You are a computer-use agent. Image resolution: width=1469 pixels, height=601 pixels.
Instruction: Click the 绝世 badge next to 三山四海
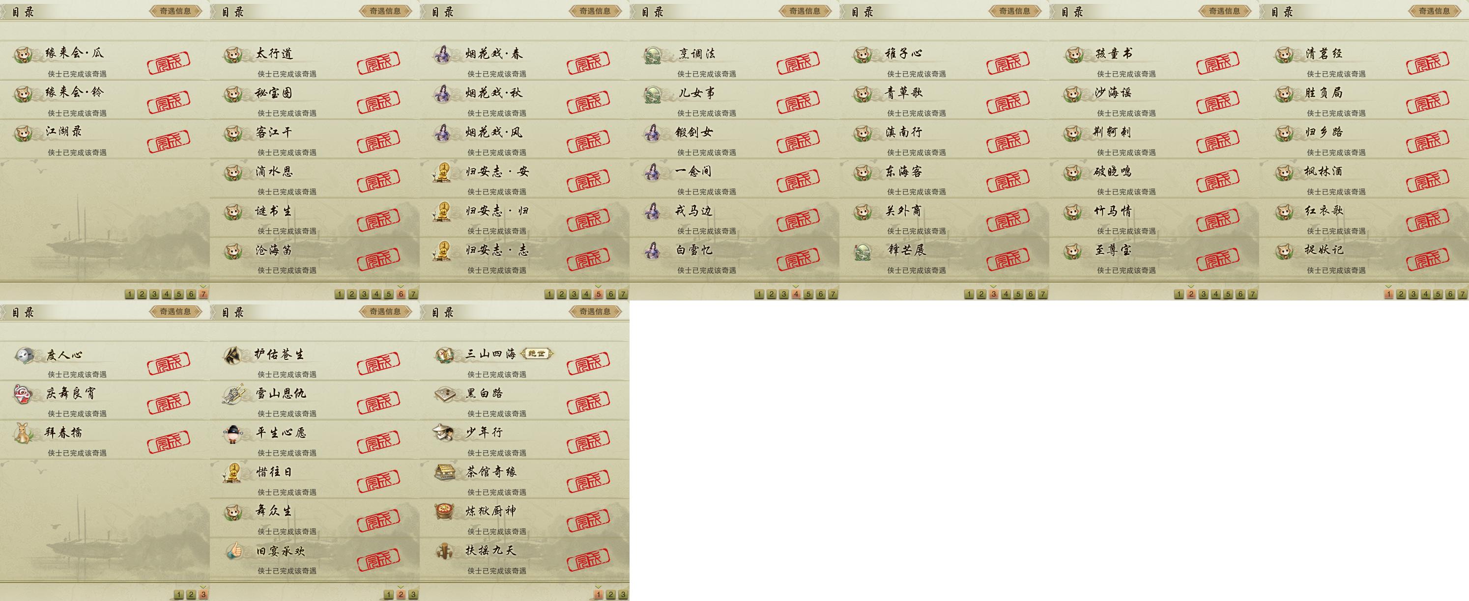pyautogui.click(x=537, y=354)
